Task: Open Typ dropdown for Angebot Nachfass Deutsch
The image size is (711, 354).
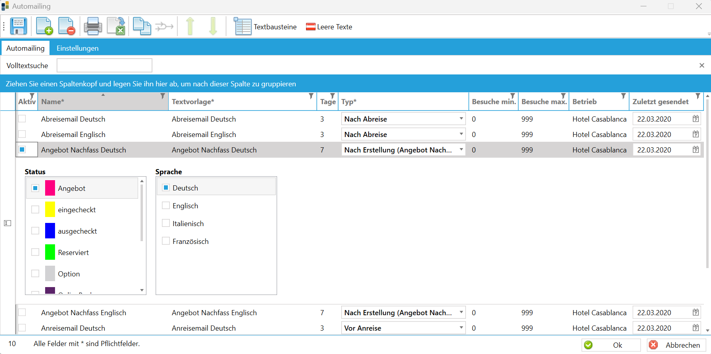Action: [x=461, y=150]
